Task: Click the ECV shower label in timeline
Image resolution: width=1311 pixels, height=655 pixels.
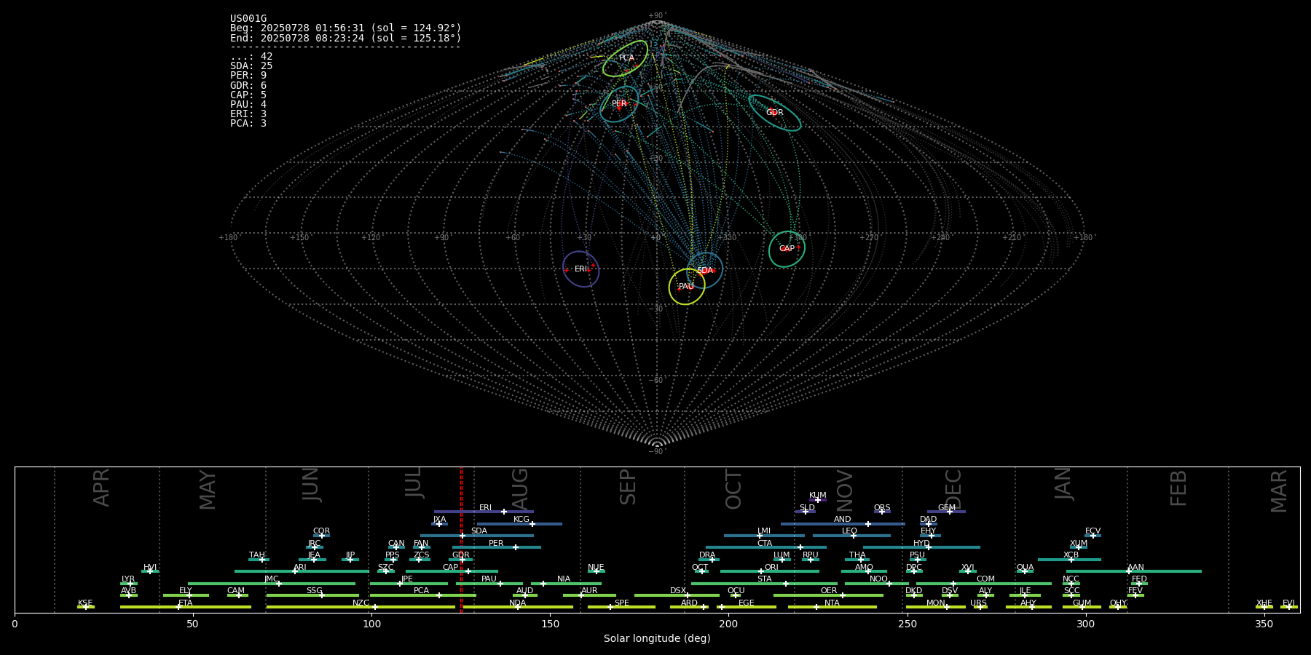Action: pyautogui.click(x=1092, y=531)
